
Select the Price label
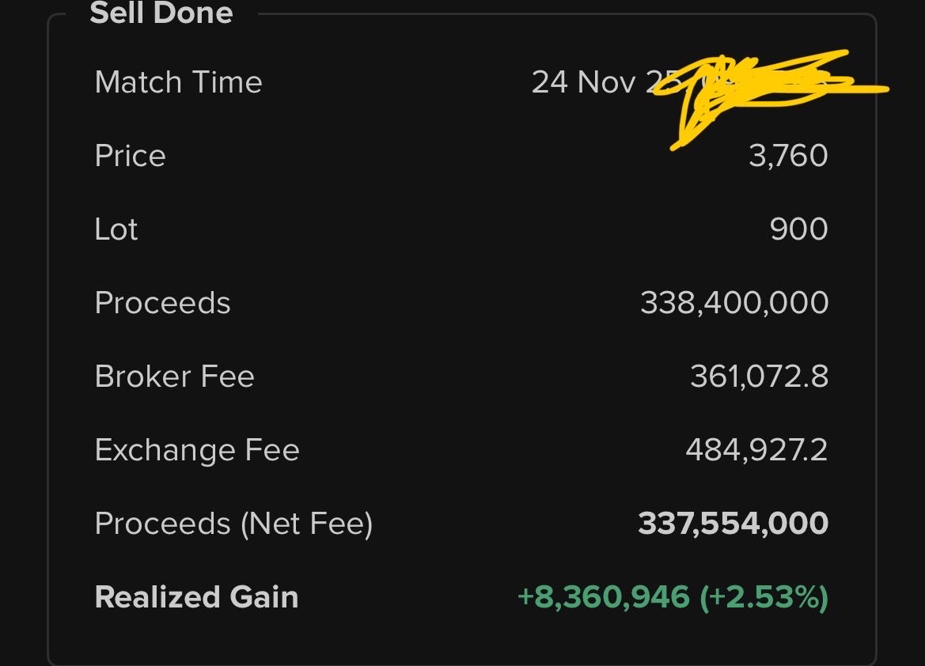coord(131,156)
